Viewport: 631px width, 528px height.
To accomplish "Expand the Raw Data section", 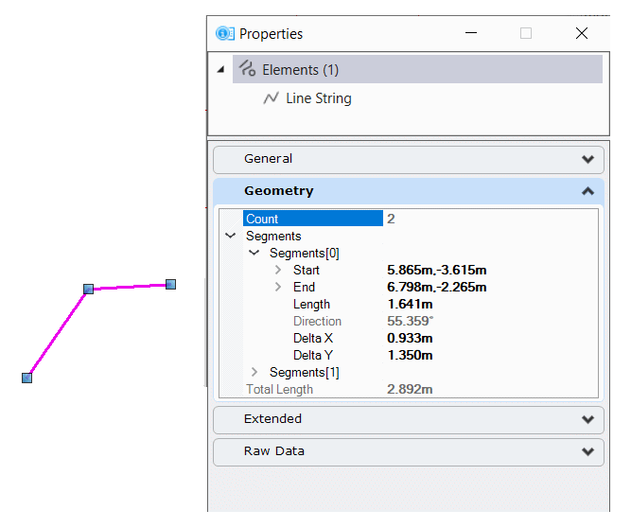I will coord(409,451).
